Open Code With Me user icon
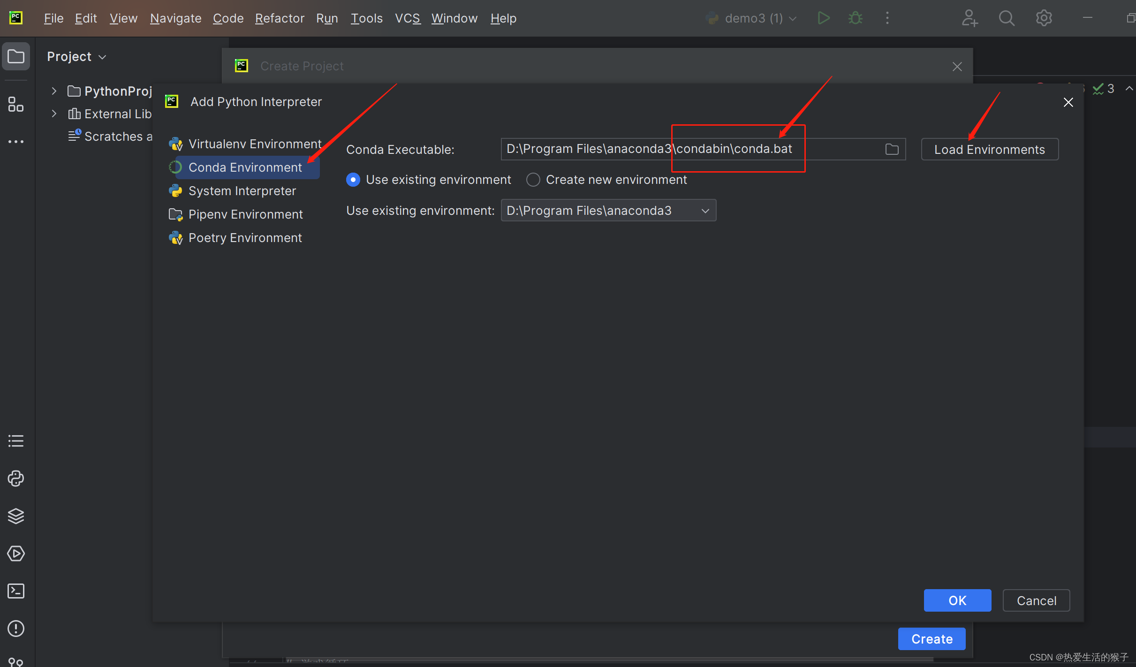Screen dimensions: 1136x667 (x=969, y=18)
